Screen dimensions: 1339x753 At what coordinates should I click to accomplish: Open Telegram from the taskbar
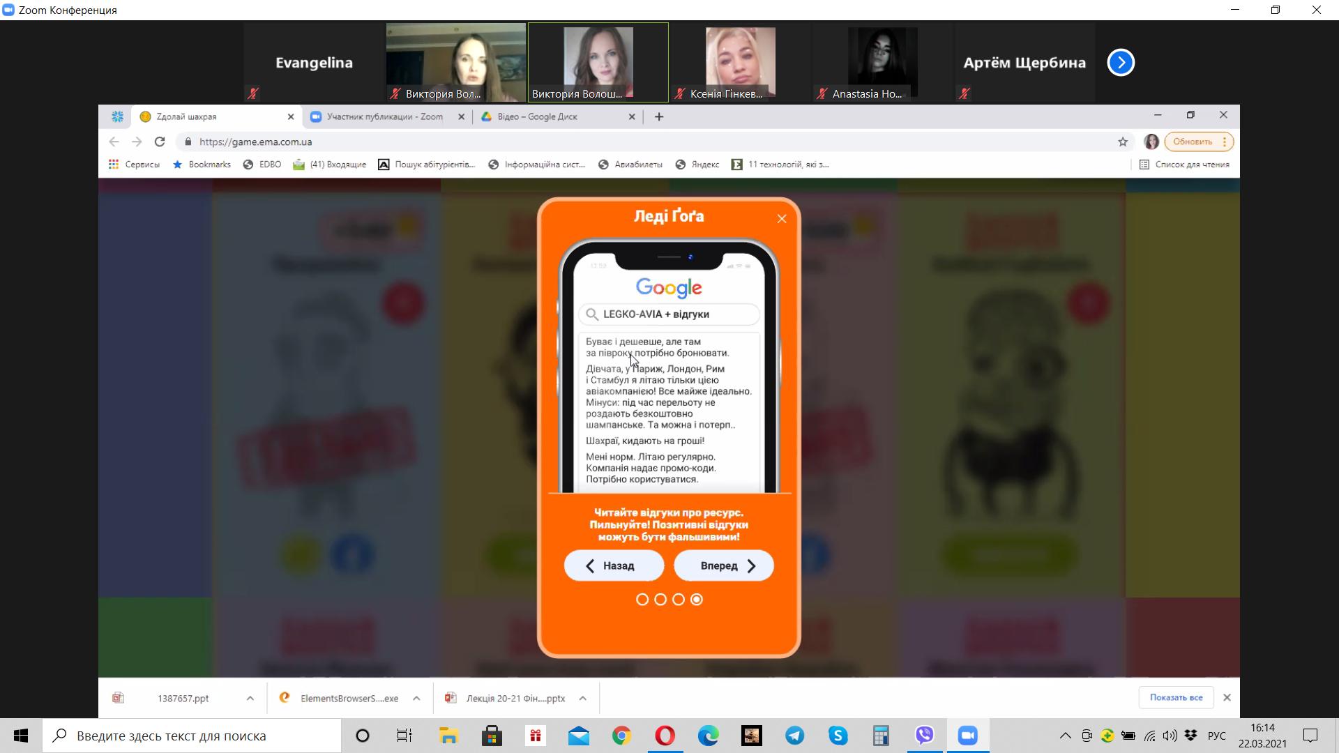795,736
